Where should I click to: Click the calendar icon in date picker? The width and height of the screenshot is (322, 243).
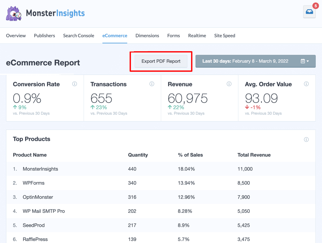303,61
